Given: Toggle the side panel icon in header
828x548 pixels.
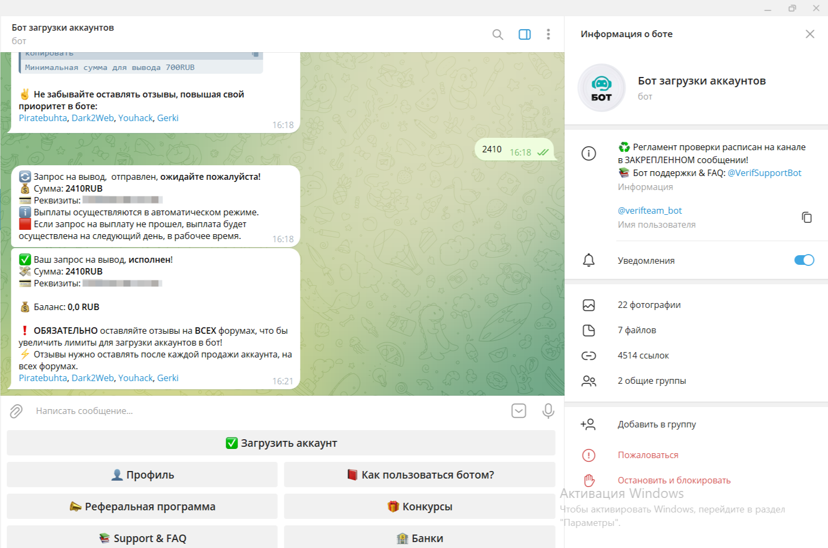Looking at the screenshot, I should point(524,34).
